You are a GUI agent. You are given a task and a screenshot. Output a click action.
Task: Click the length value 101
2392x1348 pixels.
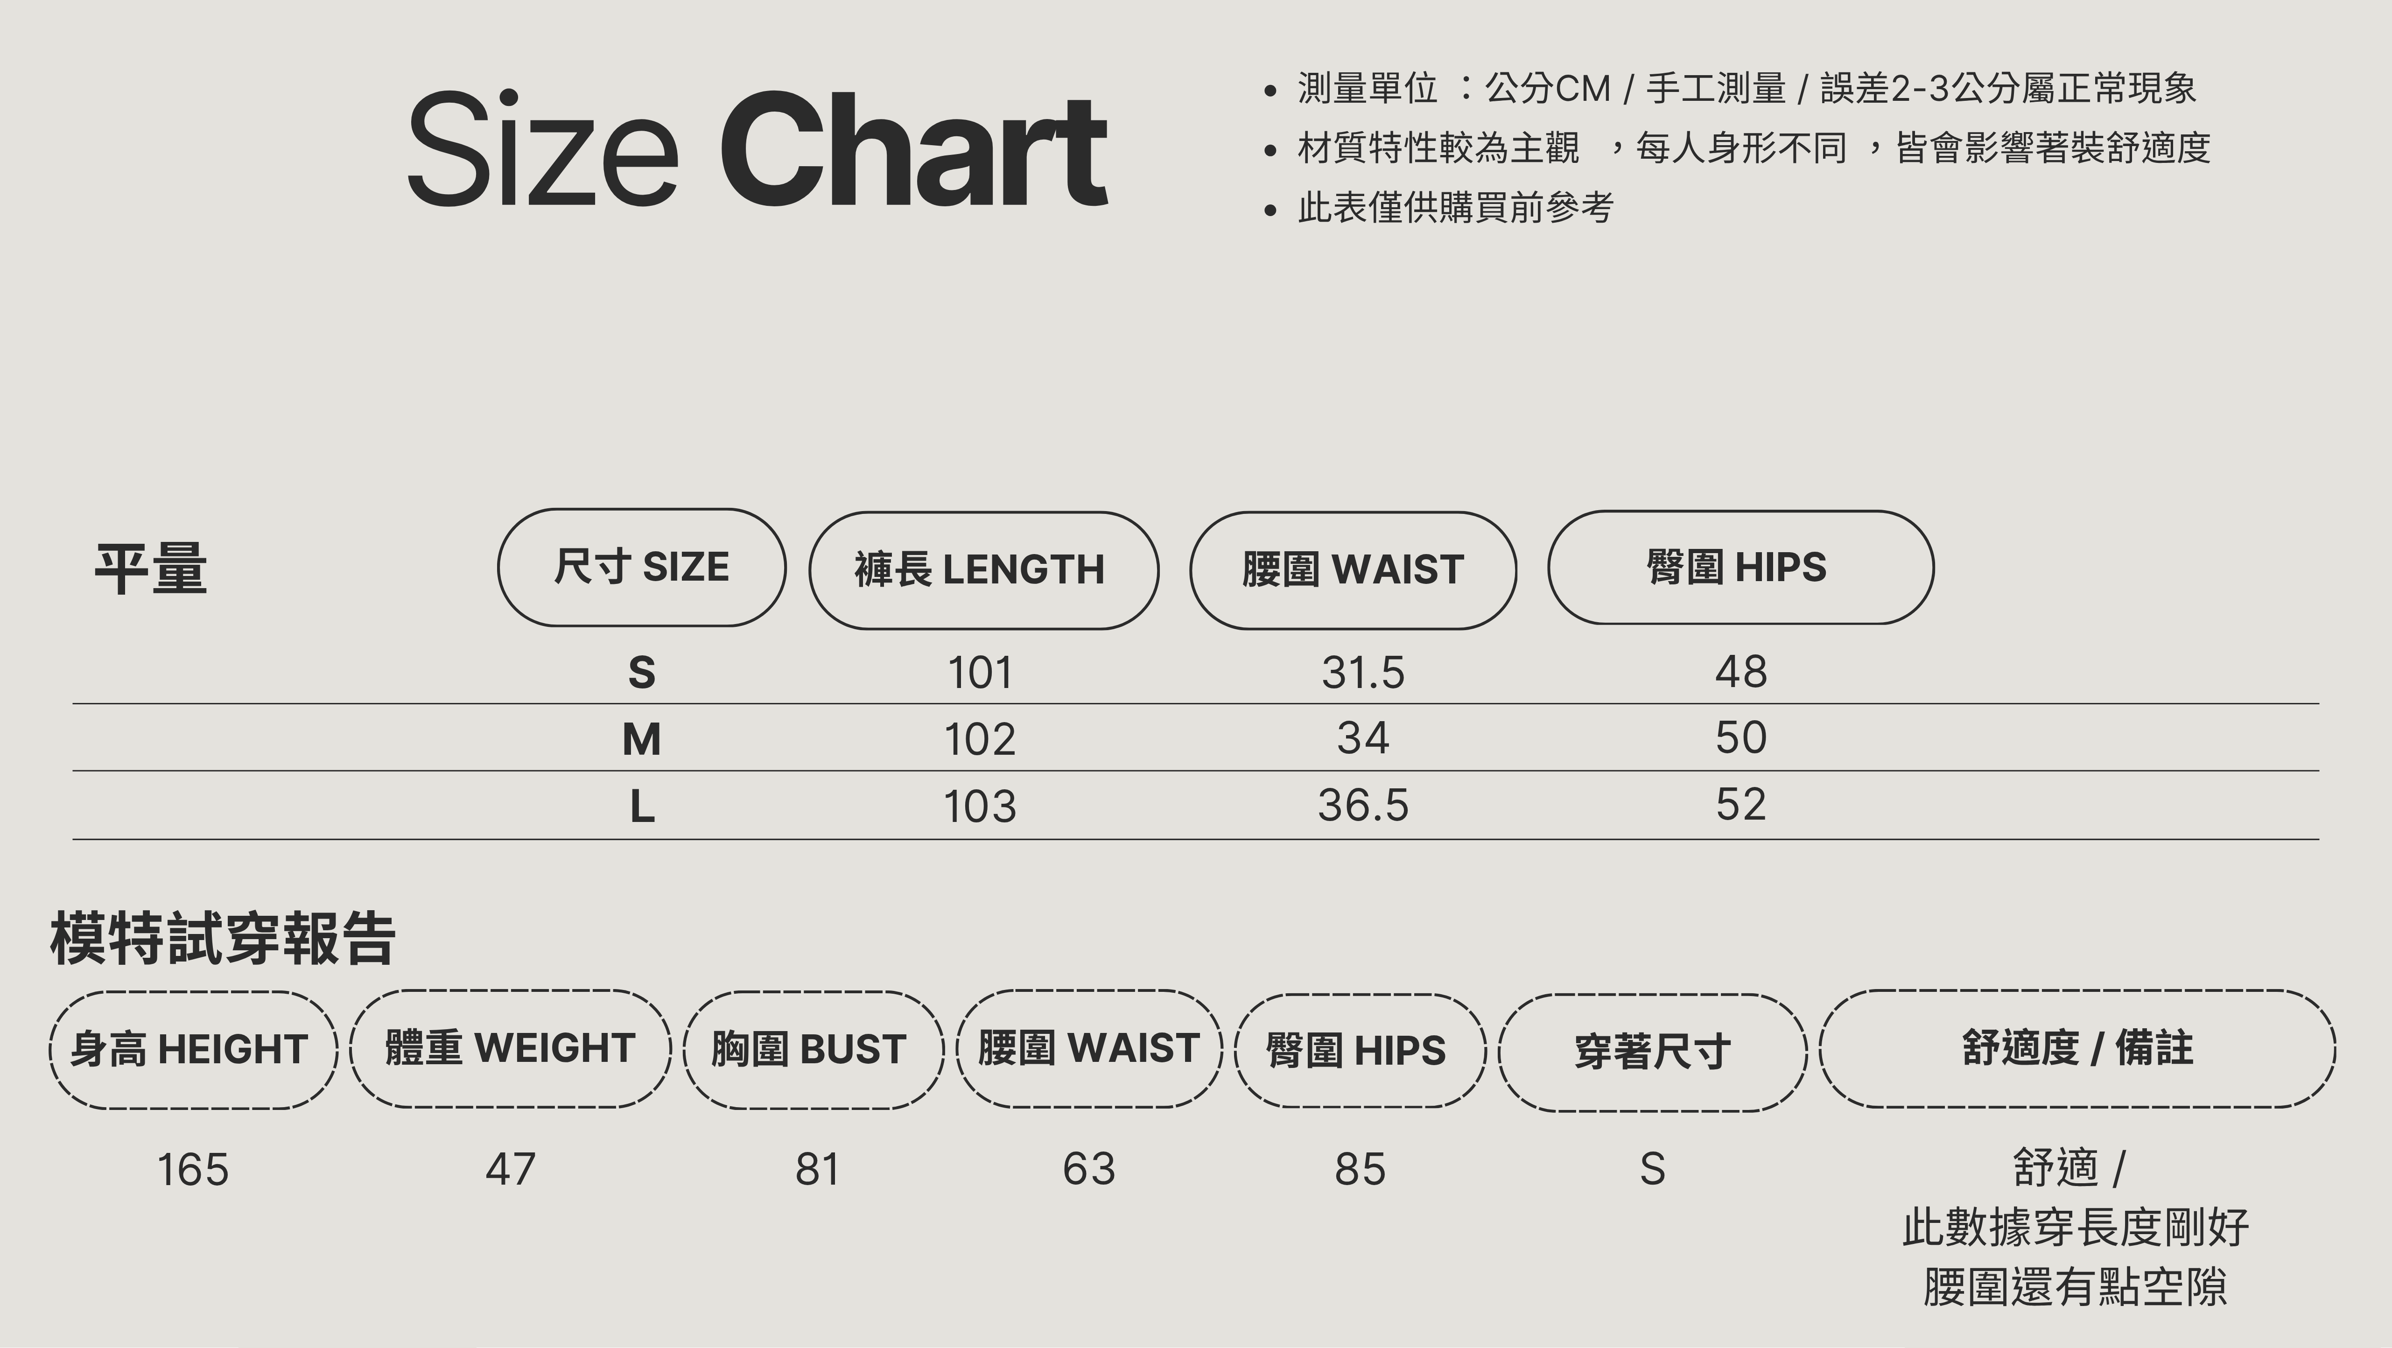tap(980, 672)
